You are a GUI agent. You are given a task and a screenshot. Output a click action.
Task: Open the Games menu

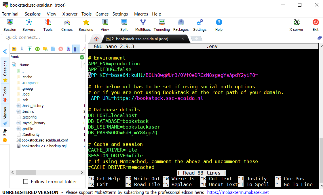pyautogui.click(x=102, y=14)
